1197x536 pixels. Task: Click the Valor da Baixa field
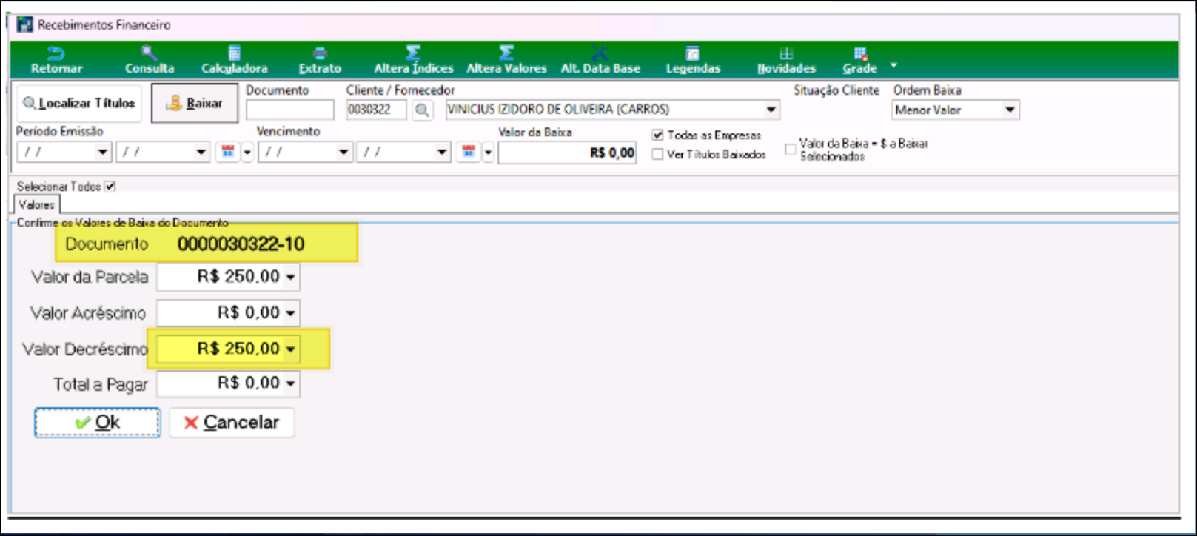[567, 153]
